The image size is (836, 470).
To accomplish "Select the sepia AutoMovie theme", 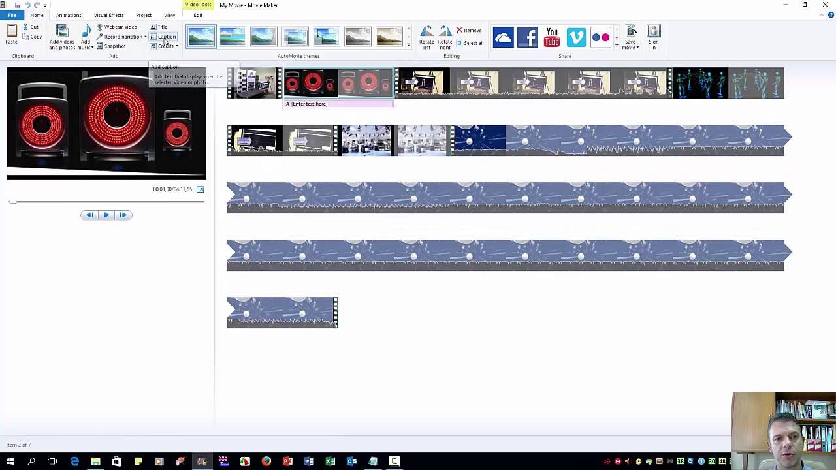I will [389, 37].
